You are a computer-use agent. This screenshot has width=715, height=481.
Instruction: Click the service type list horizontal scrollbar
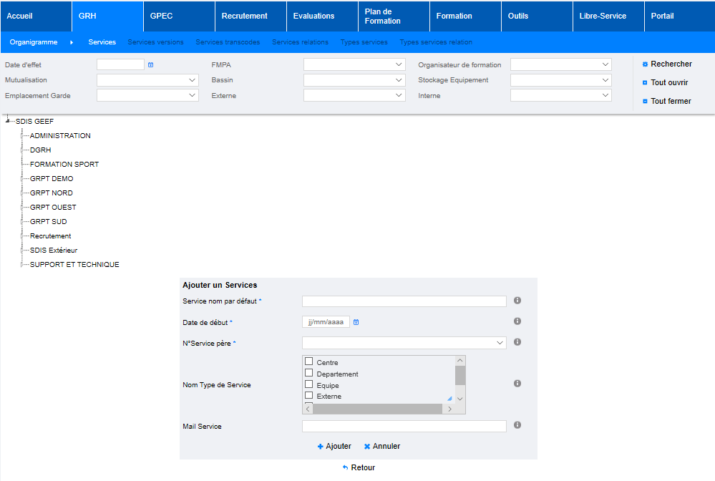pos(378,409)
